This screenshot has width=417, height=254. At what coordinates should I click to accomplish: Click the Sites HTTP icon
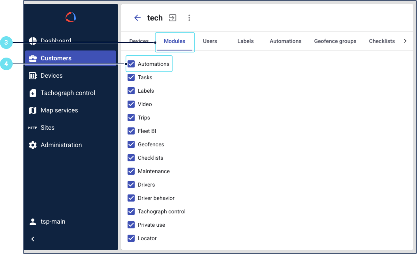coord(33,128)
